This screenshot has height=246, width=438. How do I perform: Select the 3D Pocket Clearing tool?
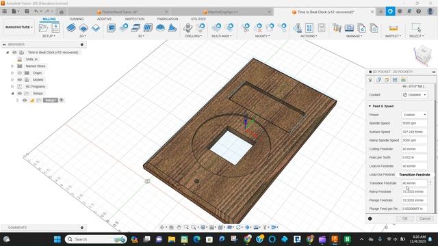pos(123,28)
